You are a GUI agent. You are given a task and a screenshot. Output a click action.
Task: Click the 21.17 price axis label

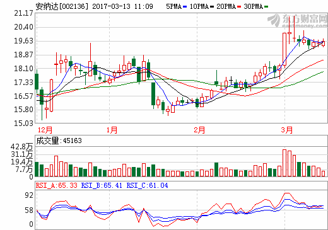[23, 13]
